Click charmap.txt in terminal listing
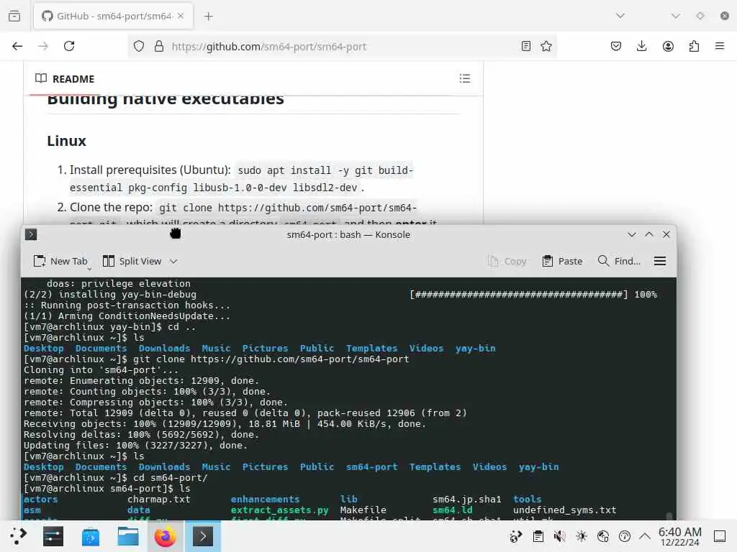Screen dimensions: 737x552 pos(159,499)
